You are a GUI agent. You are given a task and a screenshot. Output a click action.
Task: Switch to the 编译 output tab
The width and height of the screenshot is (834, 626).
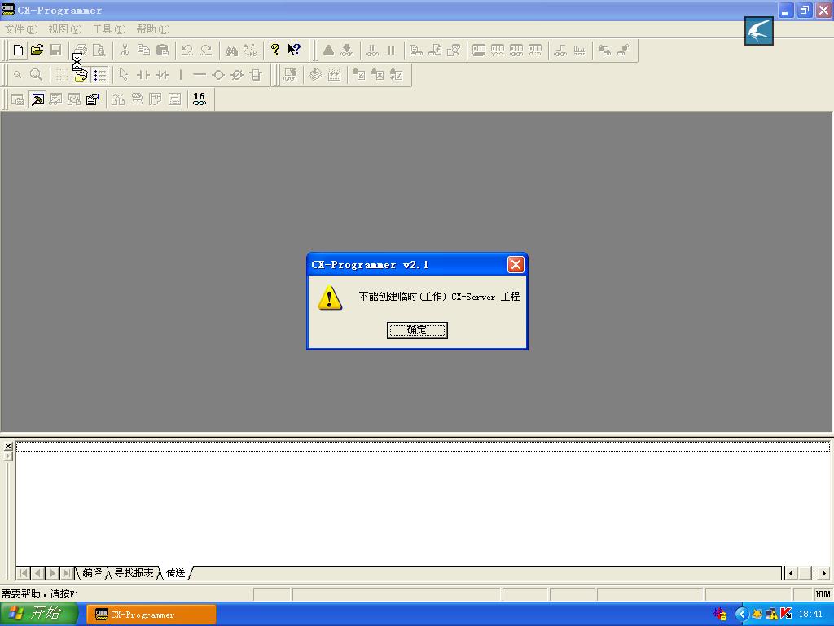click(x=92, y=573)
